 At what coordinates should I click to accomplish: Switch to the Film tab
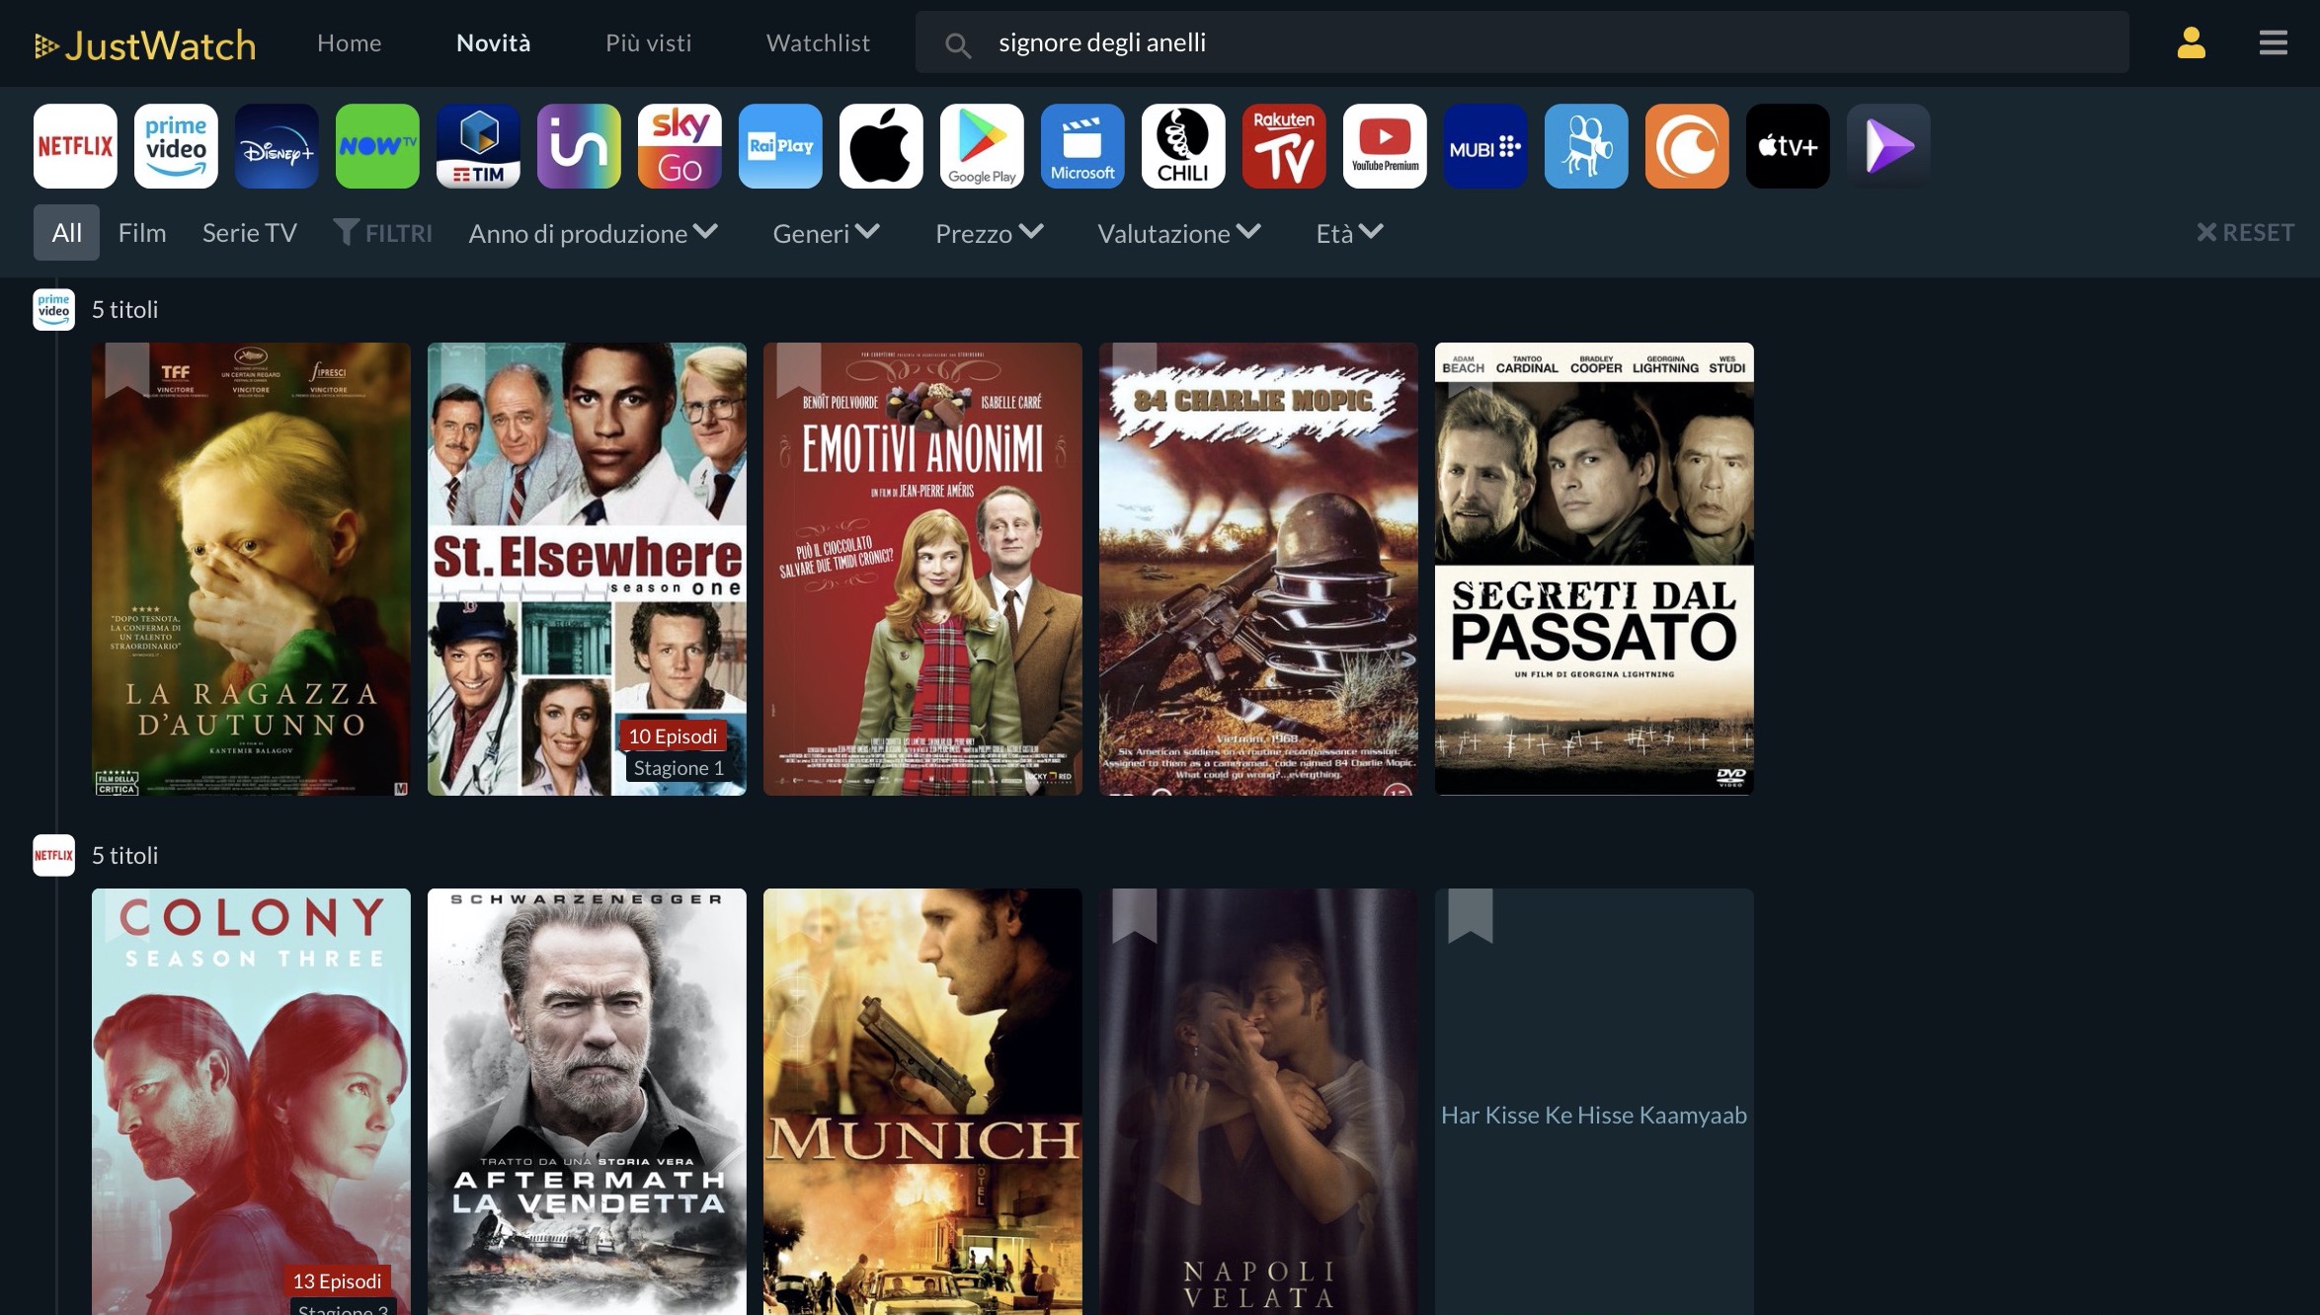click(x=142, y=233)
